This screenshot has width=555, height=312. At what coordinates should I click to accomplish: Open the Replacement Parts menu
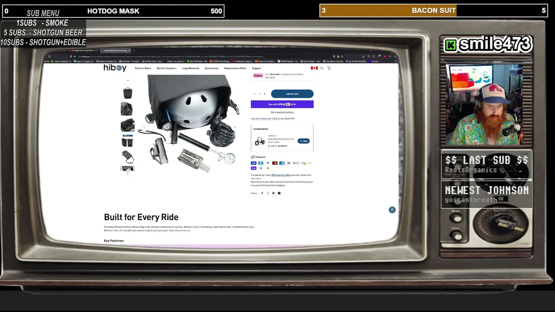(x=235, y=68)
